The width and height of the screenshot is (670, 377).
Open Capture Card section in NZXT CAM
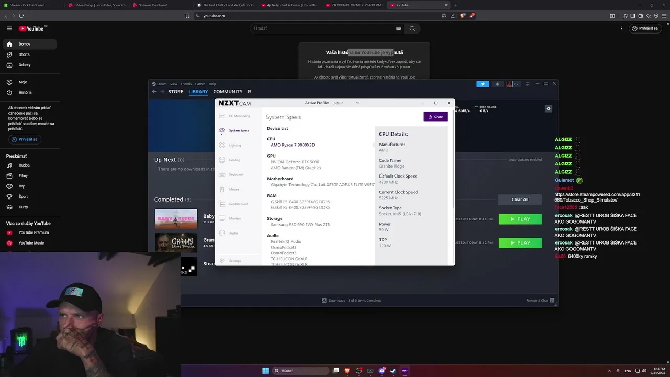234,204
